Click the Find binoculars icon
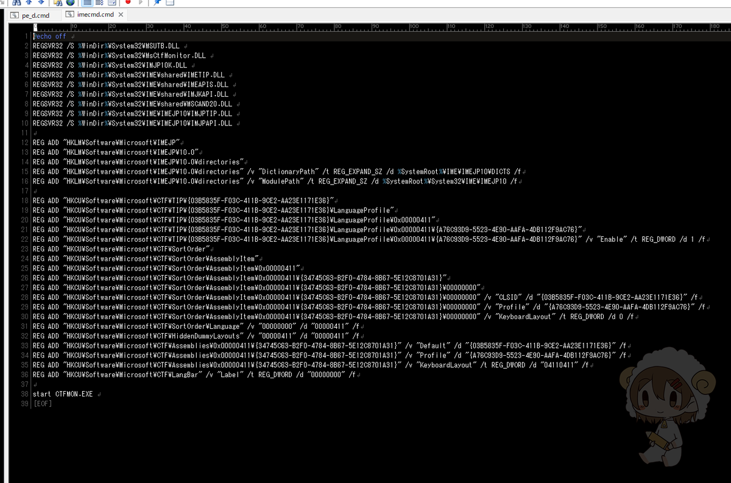 tap(17, 4)
